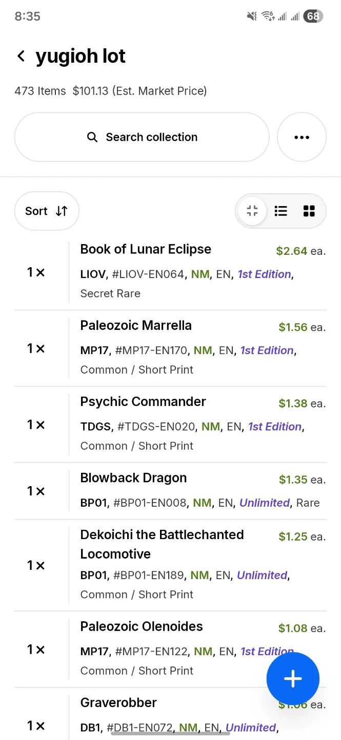Open Book of Lunar Eclipse card
The height and width of the screenshot is (740, 341).
click(146, 249)
